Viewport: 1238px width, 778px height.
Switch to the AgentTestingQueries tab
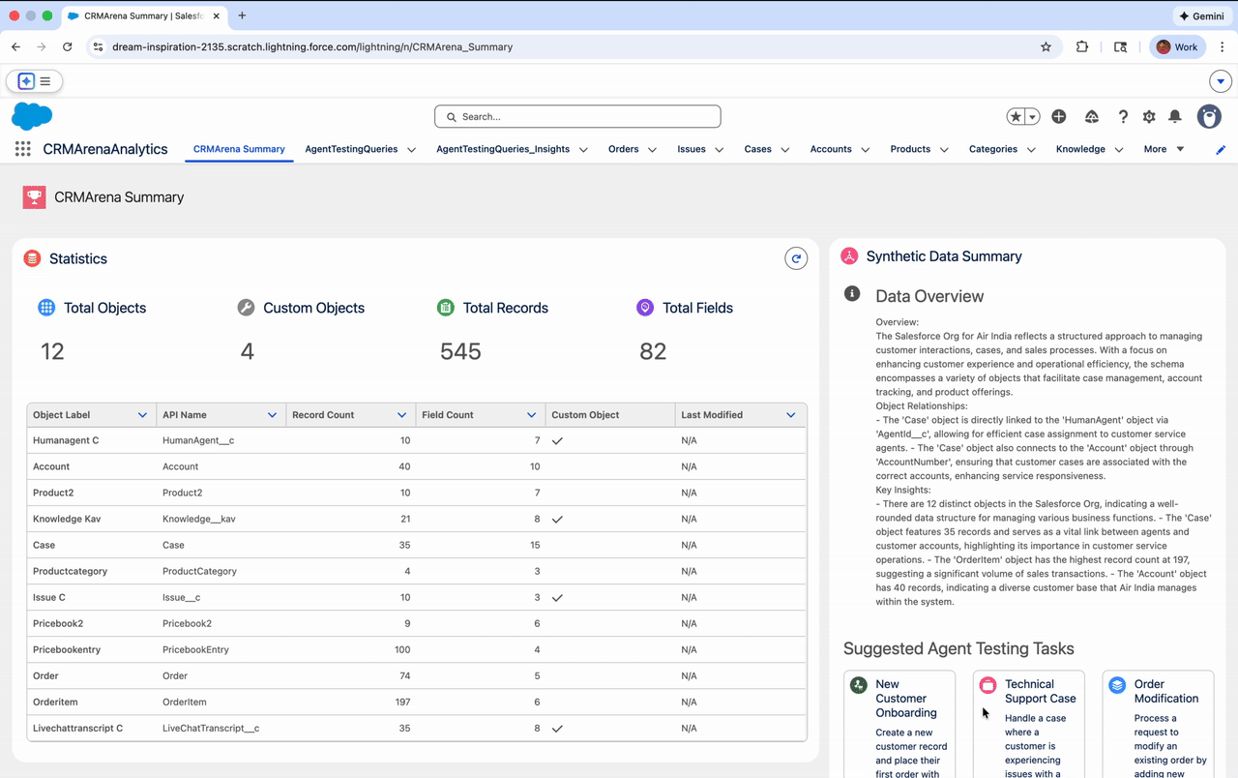pyautogui.click(x=351, y=149)
